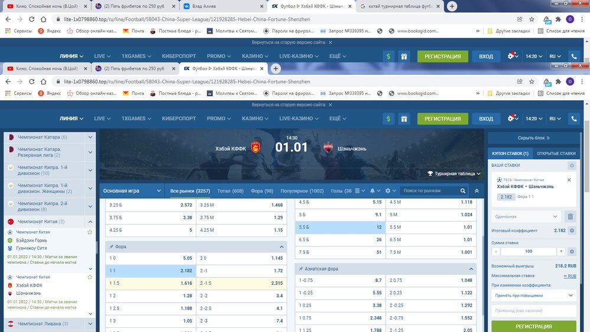Click the phone icon in the back window navbar
The width and height of the screenshot is (590, 332).
(574, 57)
